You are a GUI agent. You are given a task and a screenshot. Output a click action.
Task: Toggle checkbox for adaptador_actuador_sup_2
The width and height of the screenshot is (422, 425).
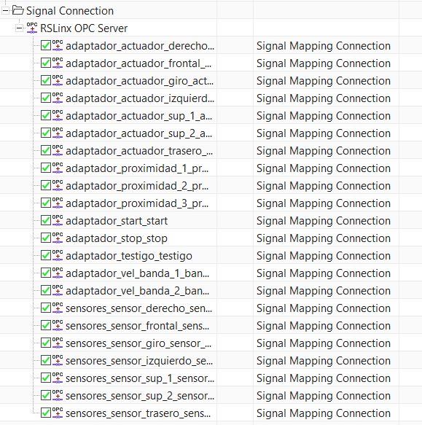(45, 133)
